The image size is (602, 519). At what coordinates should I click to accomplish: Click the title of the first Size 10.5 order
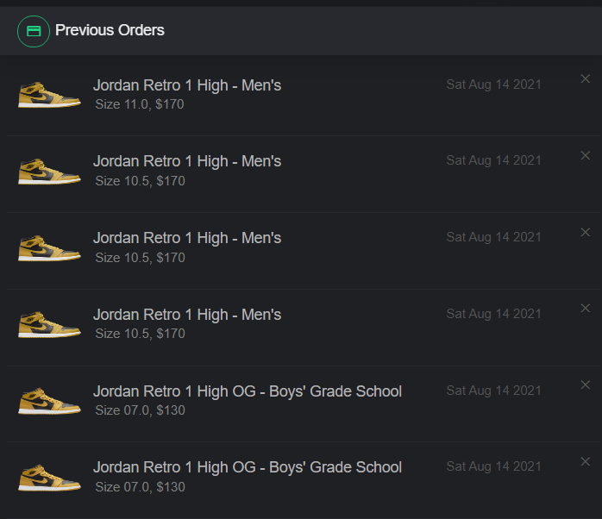187,161
